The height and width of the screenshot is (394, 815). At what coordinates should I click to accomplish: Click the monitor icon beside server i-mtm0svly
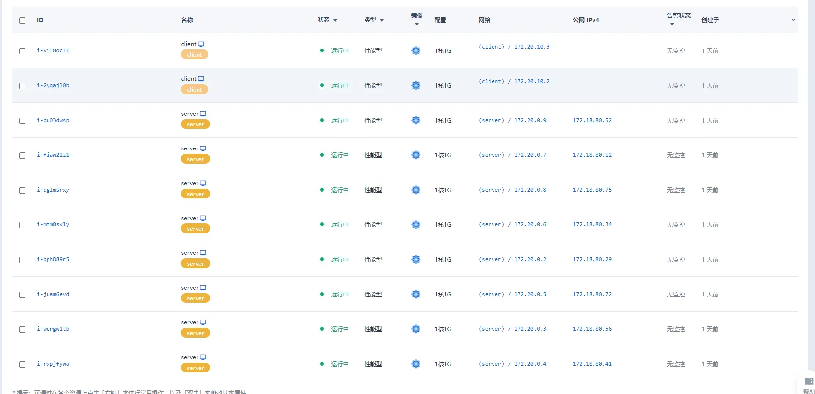click(x=203, y=218)
